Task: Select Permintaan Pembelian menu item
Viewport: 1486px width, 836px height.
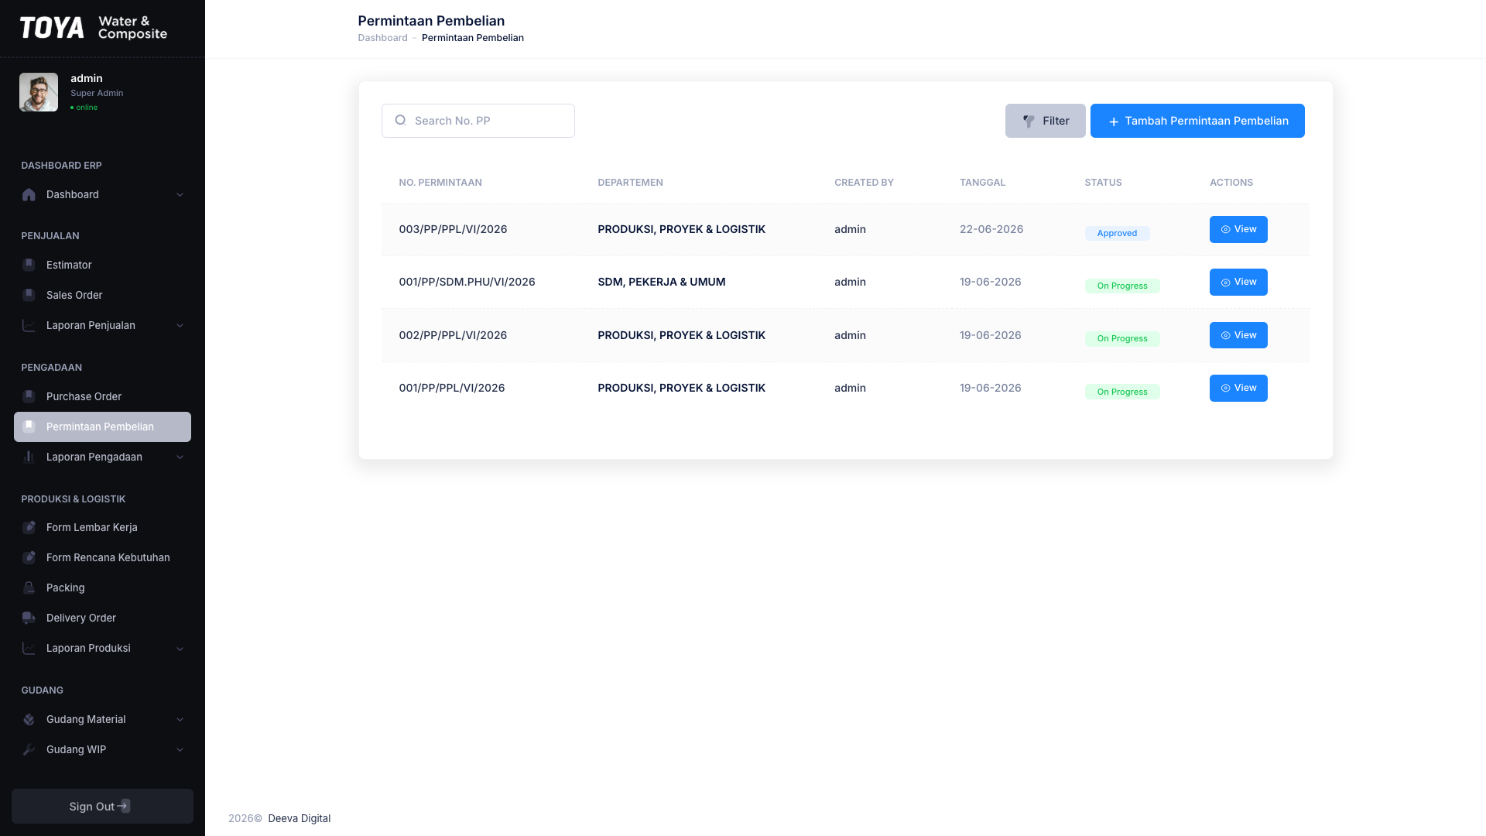Action: (x=102, y=427)
